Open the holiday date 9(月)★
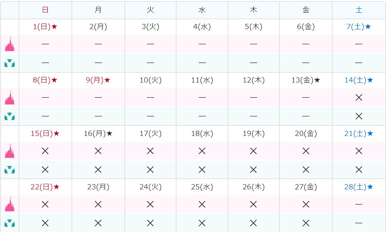Screen dimensions: 387x232 tap(98, 80)
